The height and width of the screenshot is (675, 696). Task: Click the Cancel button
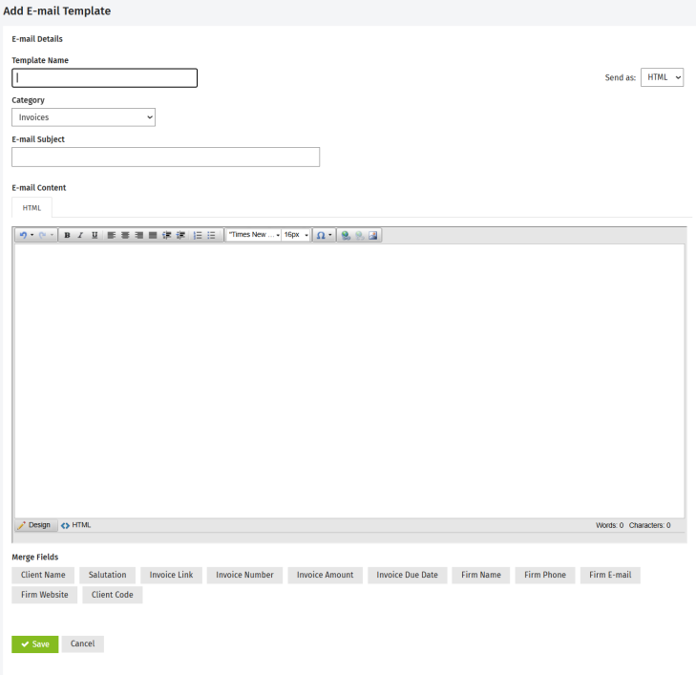(83, 644)
